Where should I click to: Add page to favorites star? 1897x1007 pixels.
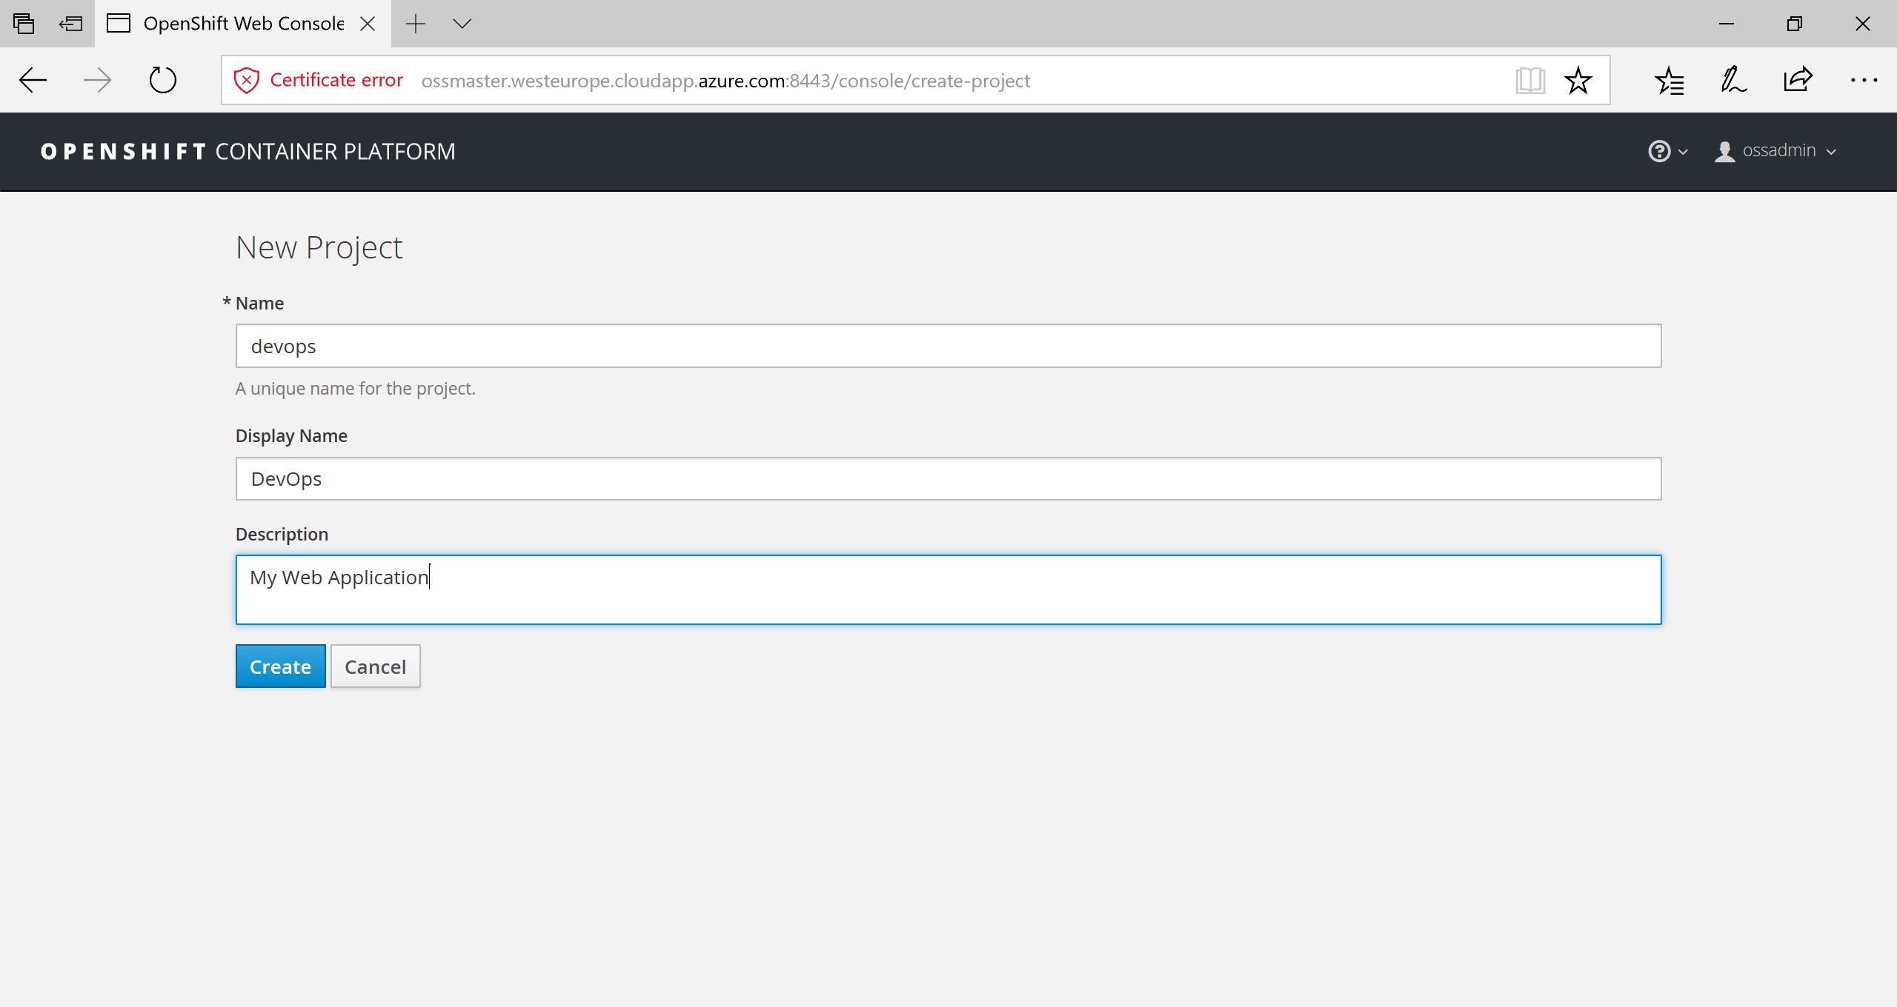point(1578,80)
